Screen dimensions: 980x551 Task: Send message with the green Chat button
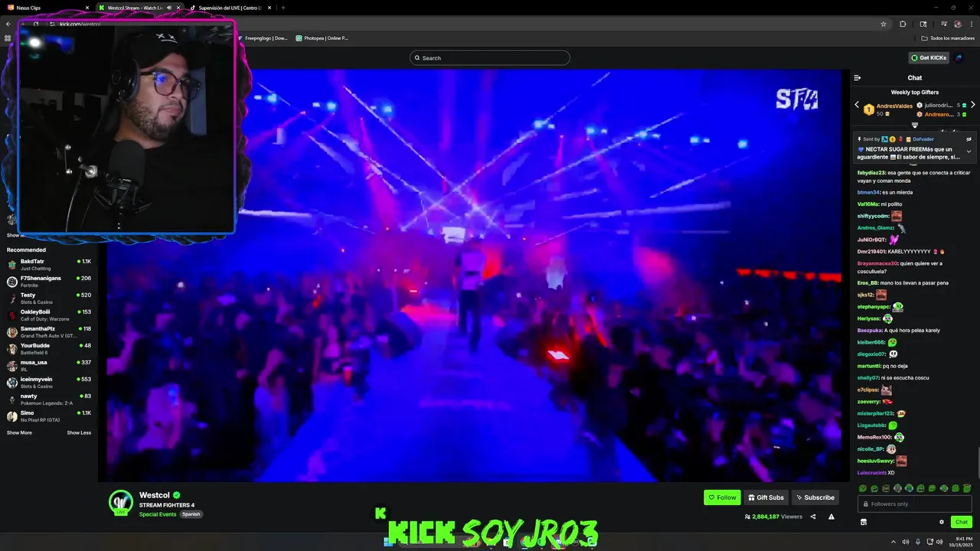pyautogui.click(x=962, y=522)
